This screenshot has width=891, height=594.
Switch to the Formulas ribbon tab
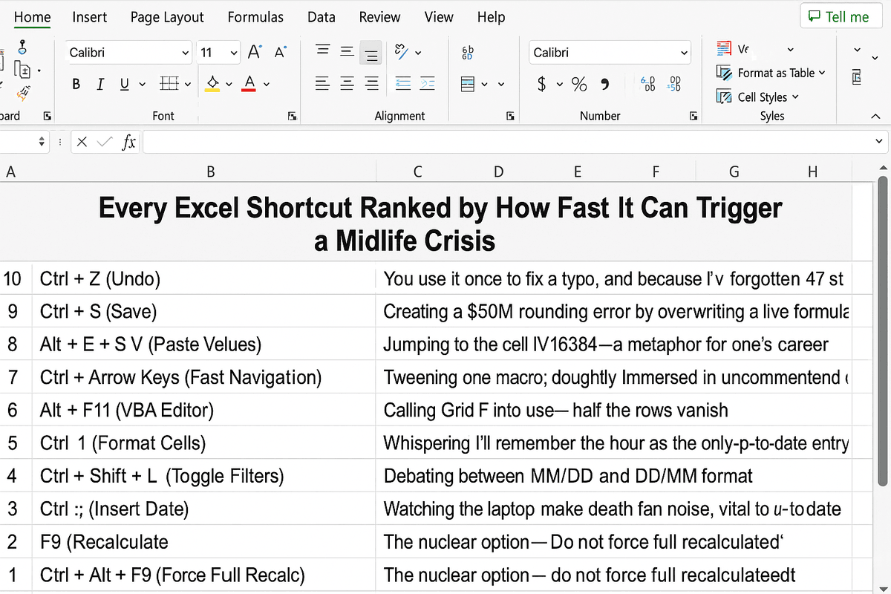255,17
